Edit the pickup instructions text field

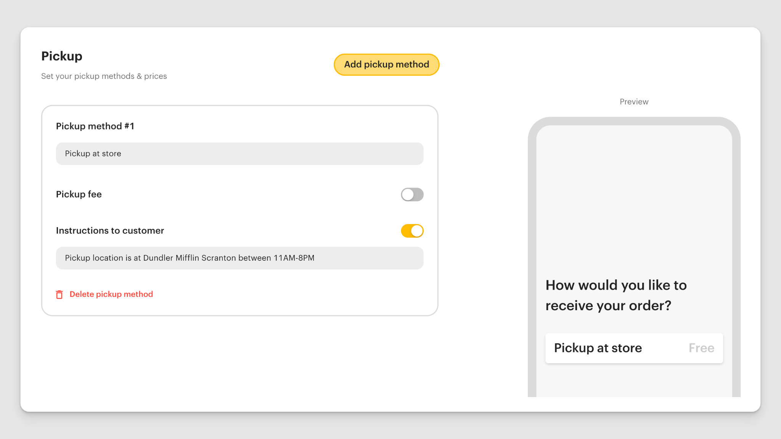239,258
